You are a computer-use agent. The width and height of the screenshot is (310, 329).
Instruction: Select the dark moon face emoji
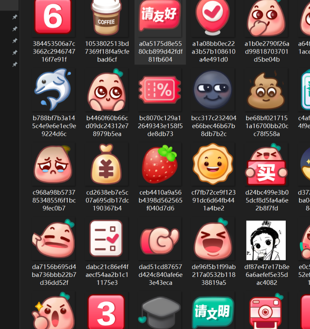click(x=213, y=90)
